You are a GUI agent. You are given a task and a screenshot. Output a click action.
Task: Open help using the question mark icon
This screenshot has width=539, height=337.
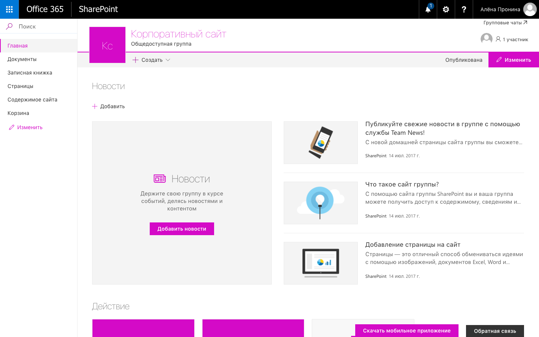click(464, 9)
